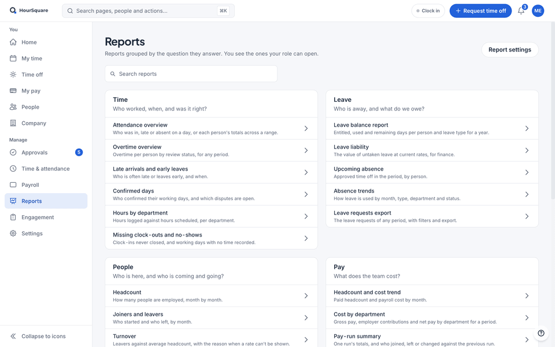The image size is (555, 347).
Task: Open the ME profile avatar
Action: [x=538, y=10]
